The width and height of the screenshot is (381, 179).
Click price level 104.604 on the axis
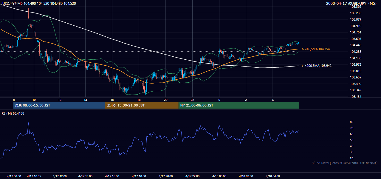356,39
